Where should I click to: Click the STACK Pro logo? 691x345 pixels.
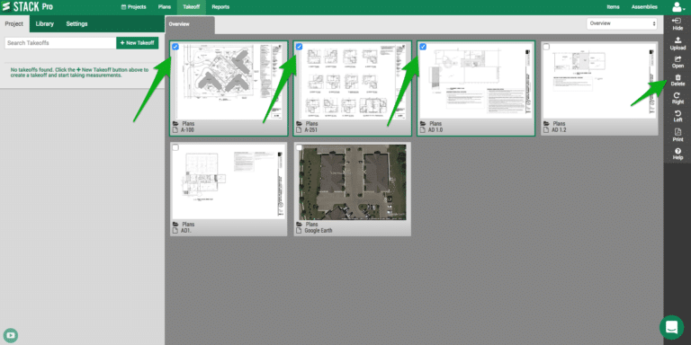[27, 7]
